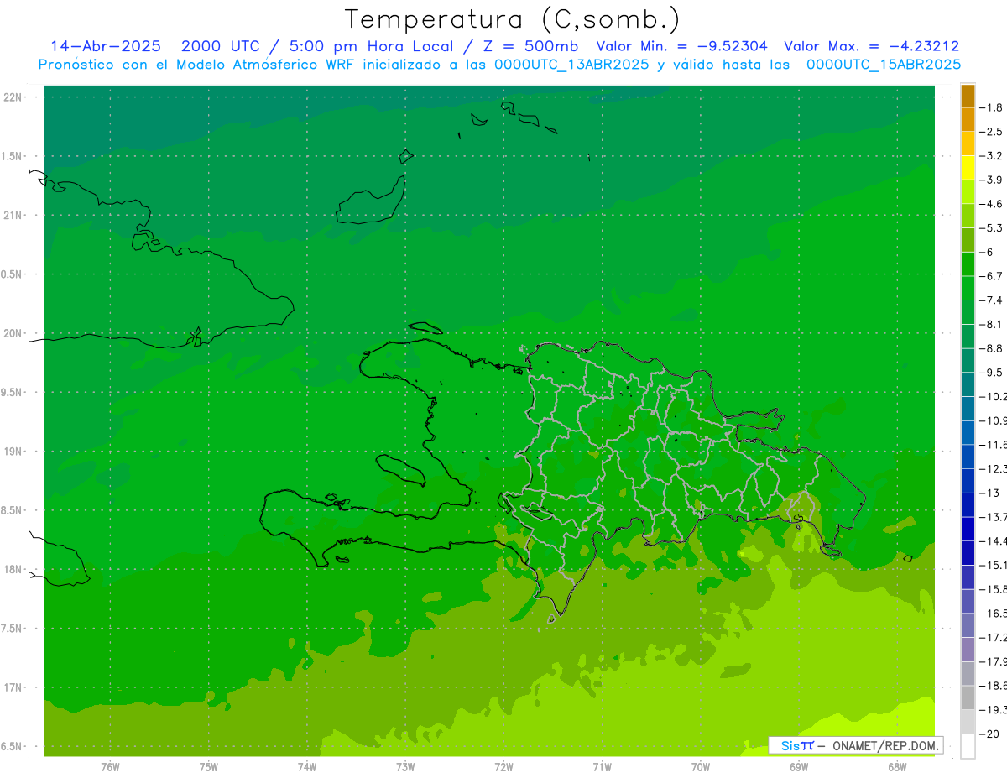The width and height of the screenshot is (1007, 778).
Task: Click the '20N' latitude tick label
Action: point(13,333)
